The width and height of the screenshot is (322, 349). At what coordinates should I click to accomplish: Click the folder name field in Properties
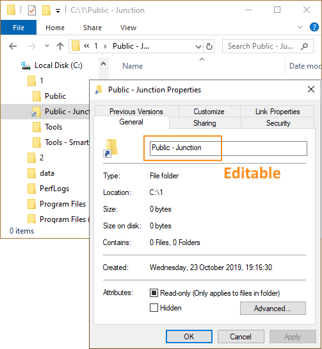(229, 148)
